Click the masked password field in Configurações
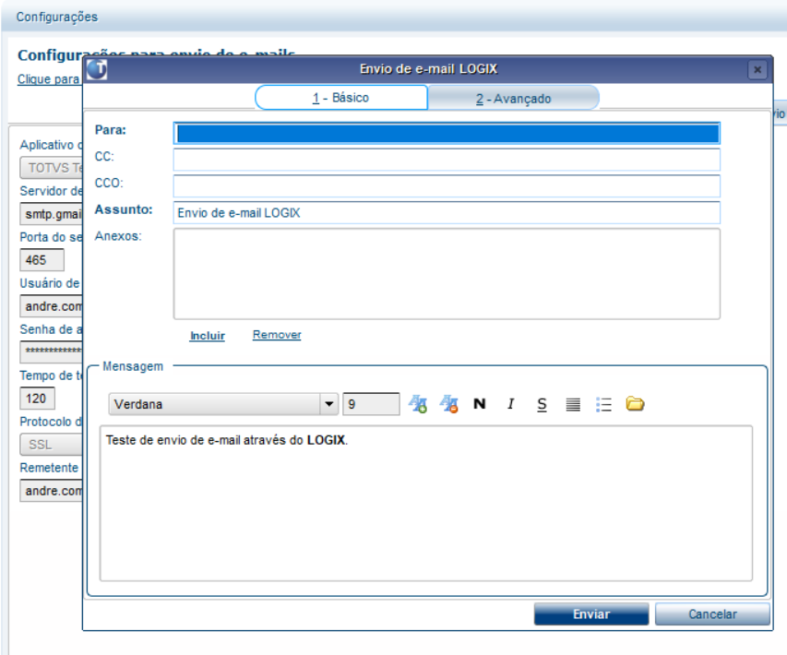 pos(51,351)
